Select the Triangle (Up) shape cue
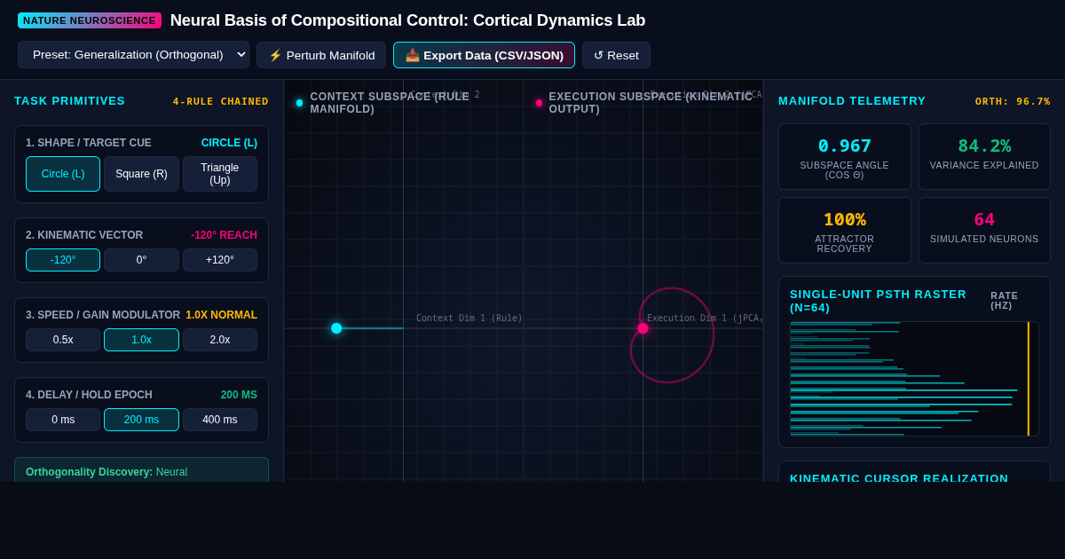This screenshot has width=1065, height=559. [x=220, y=174]
